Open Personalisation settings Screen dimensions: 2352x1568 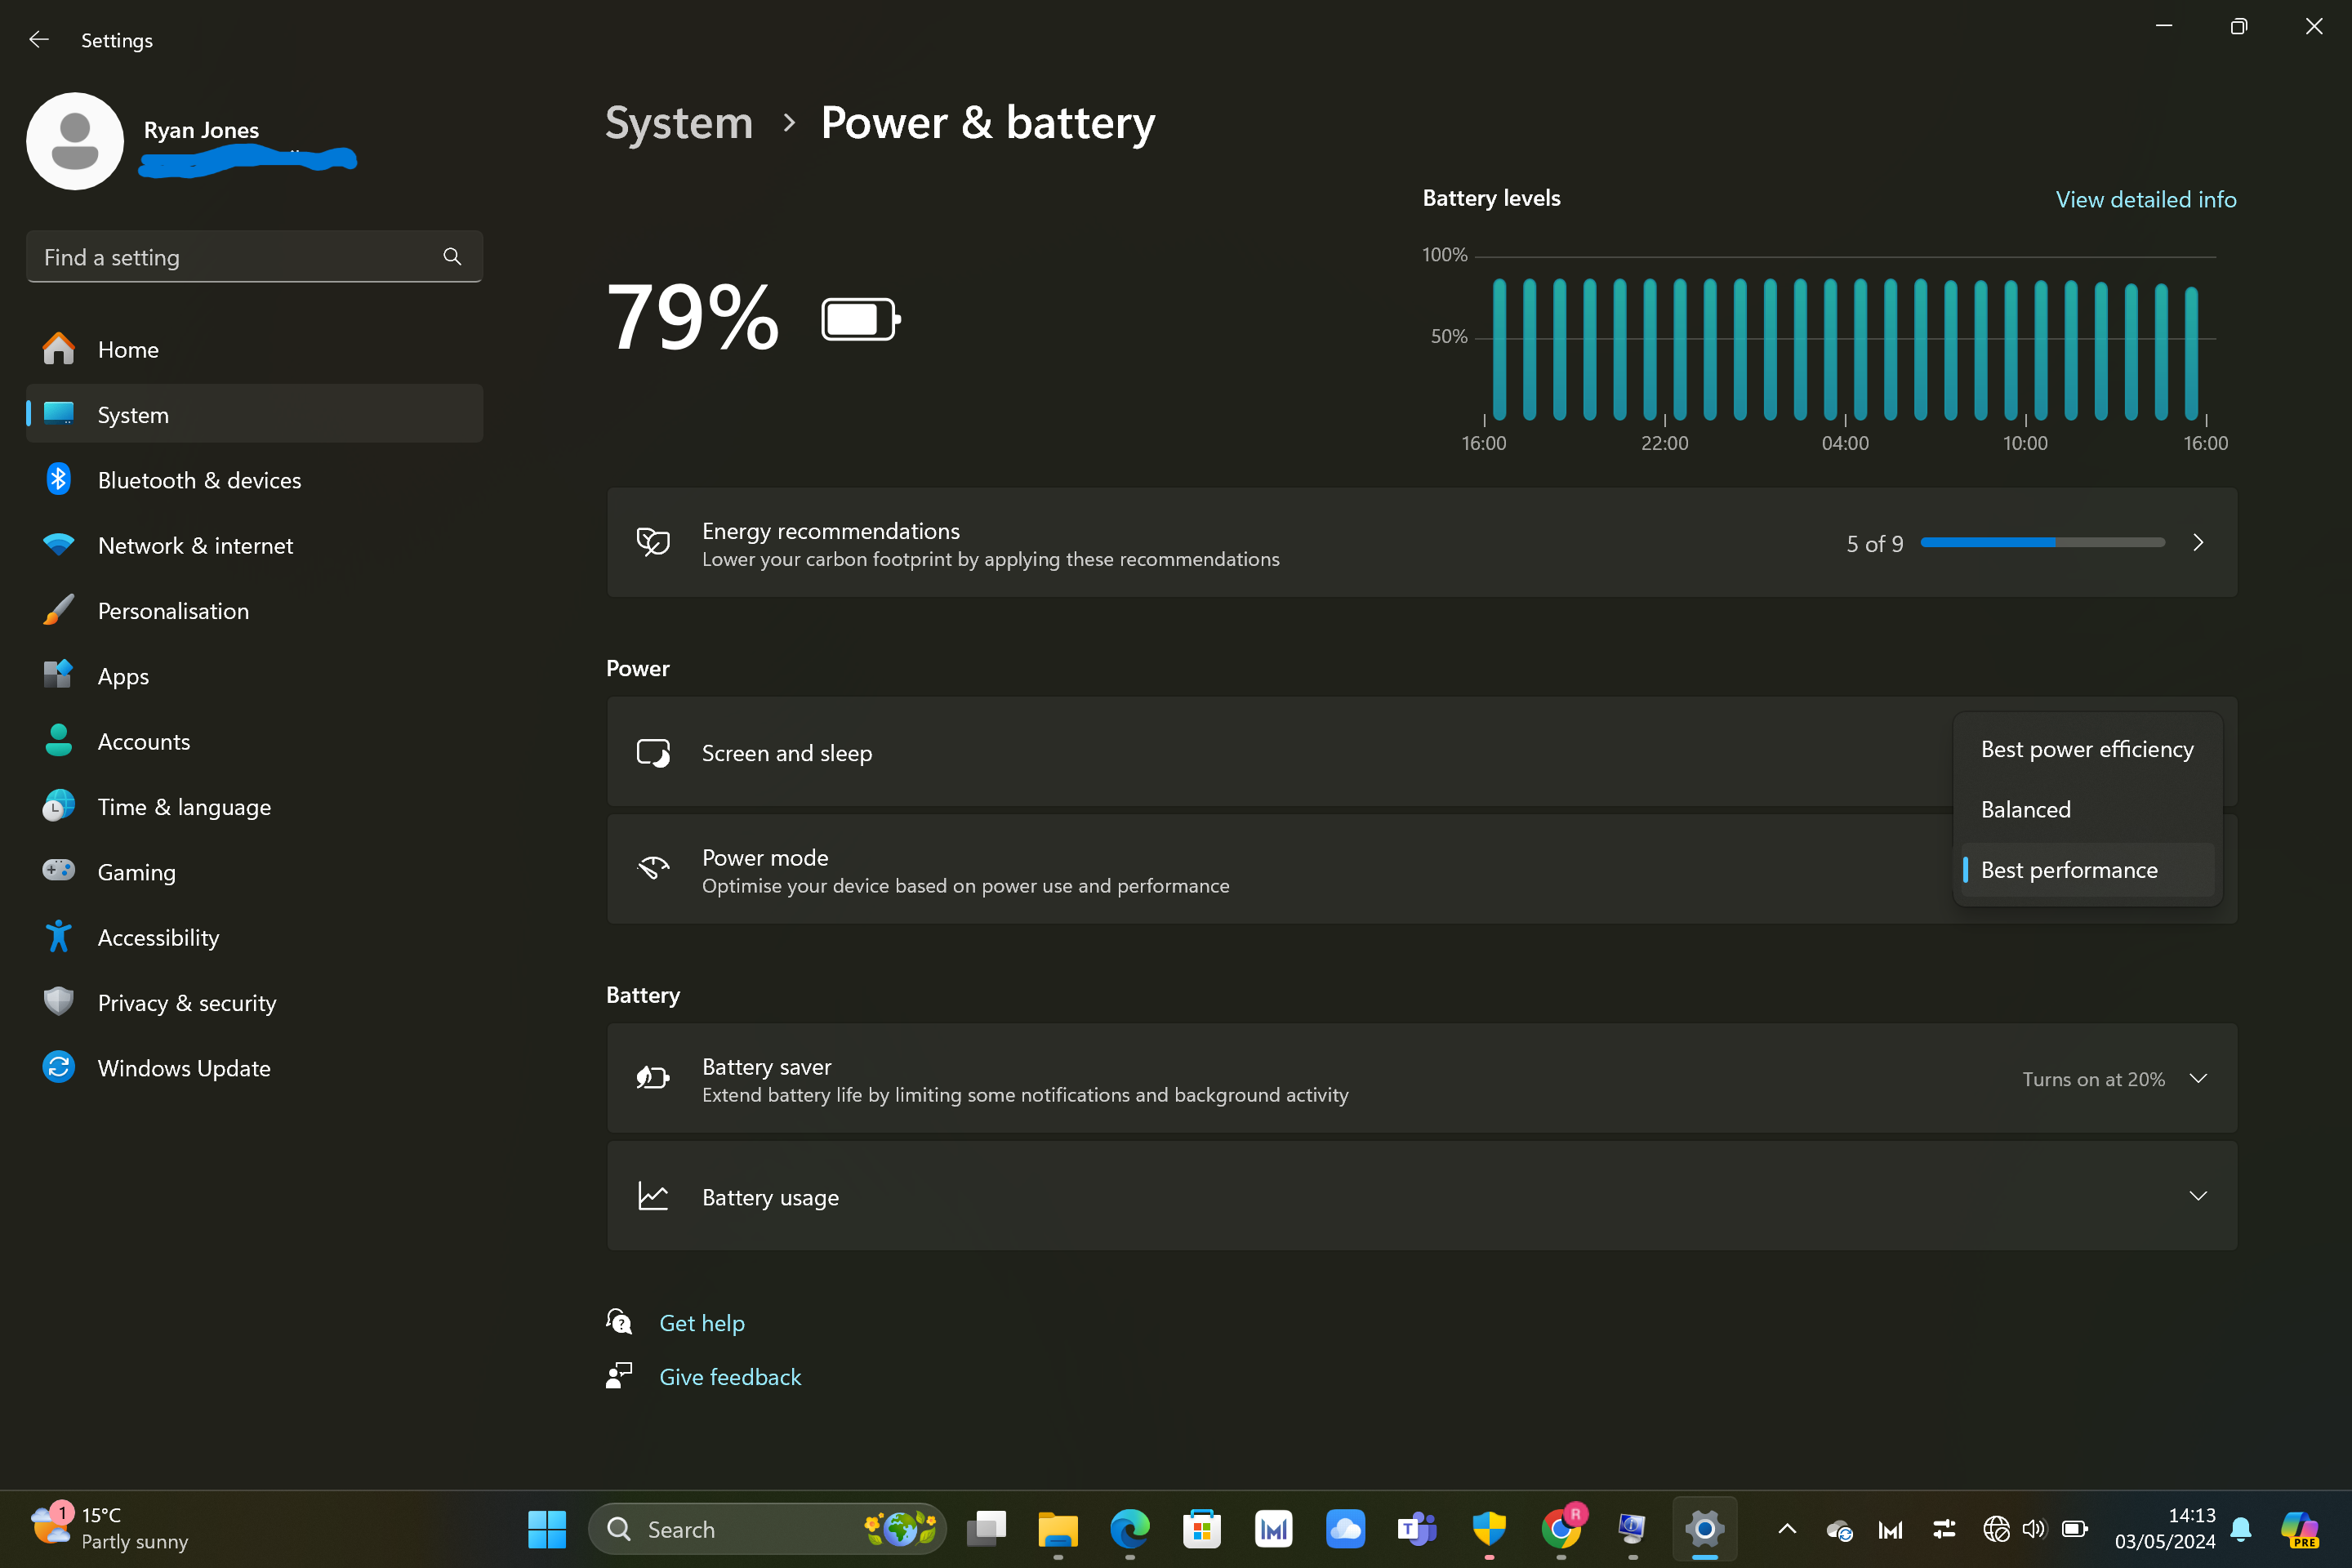(x=254, y=610)
